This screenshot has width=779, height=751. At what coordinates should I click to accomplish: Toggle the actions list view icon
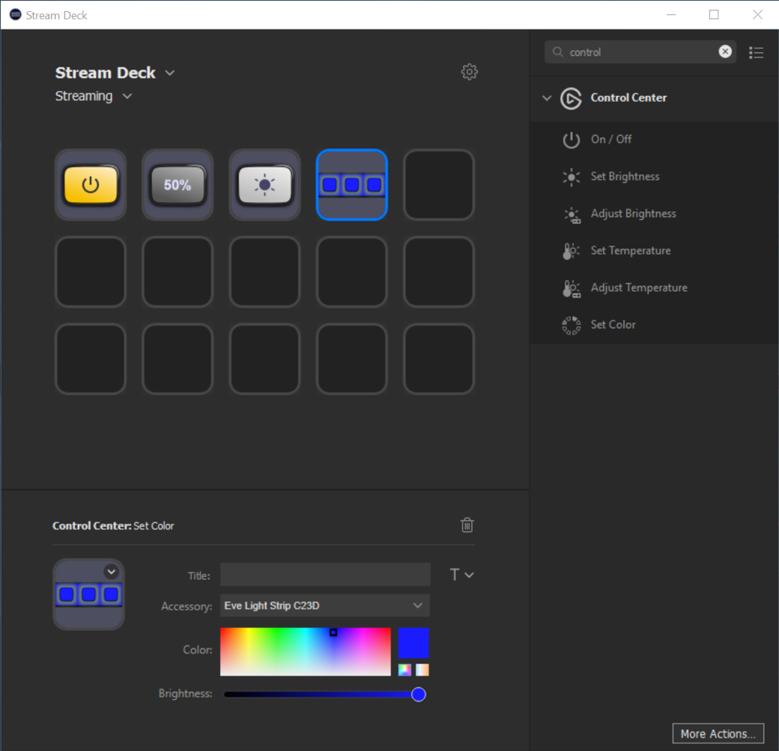[x=756, y=52]
